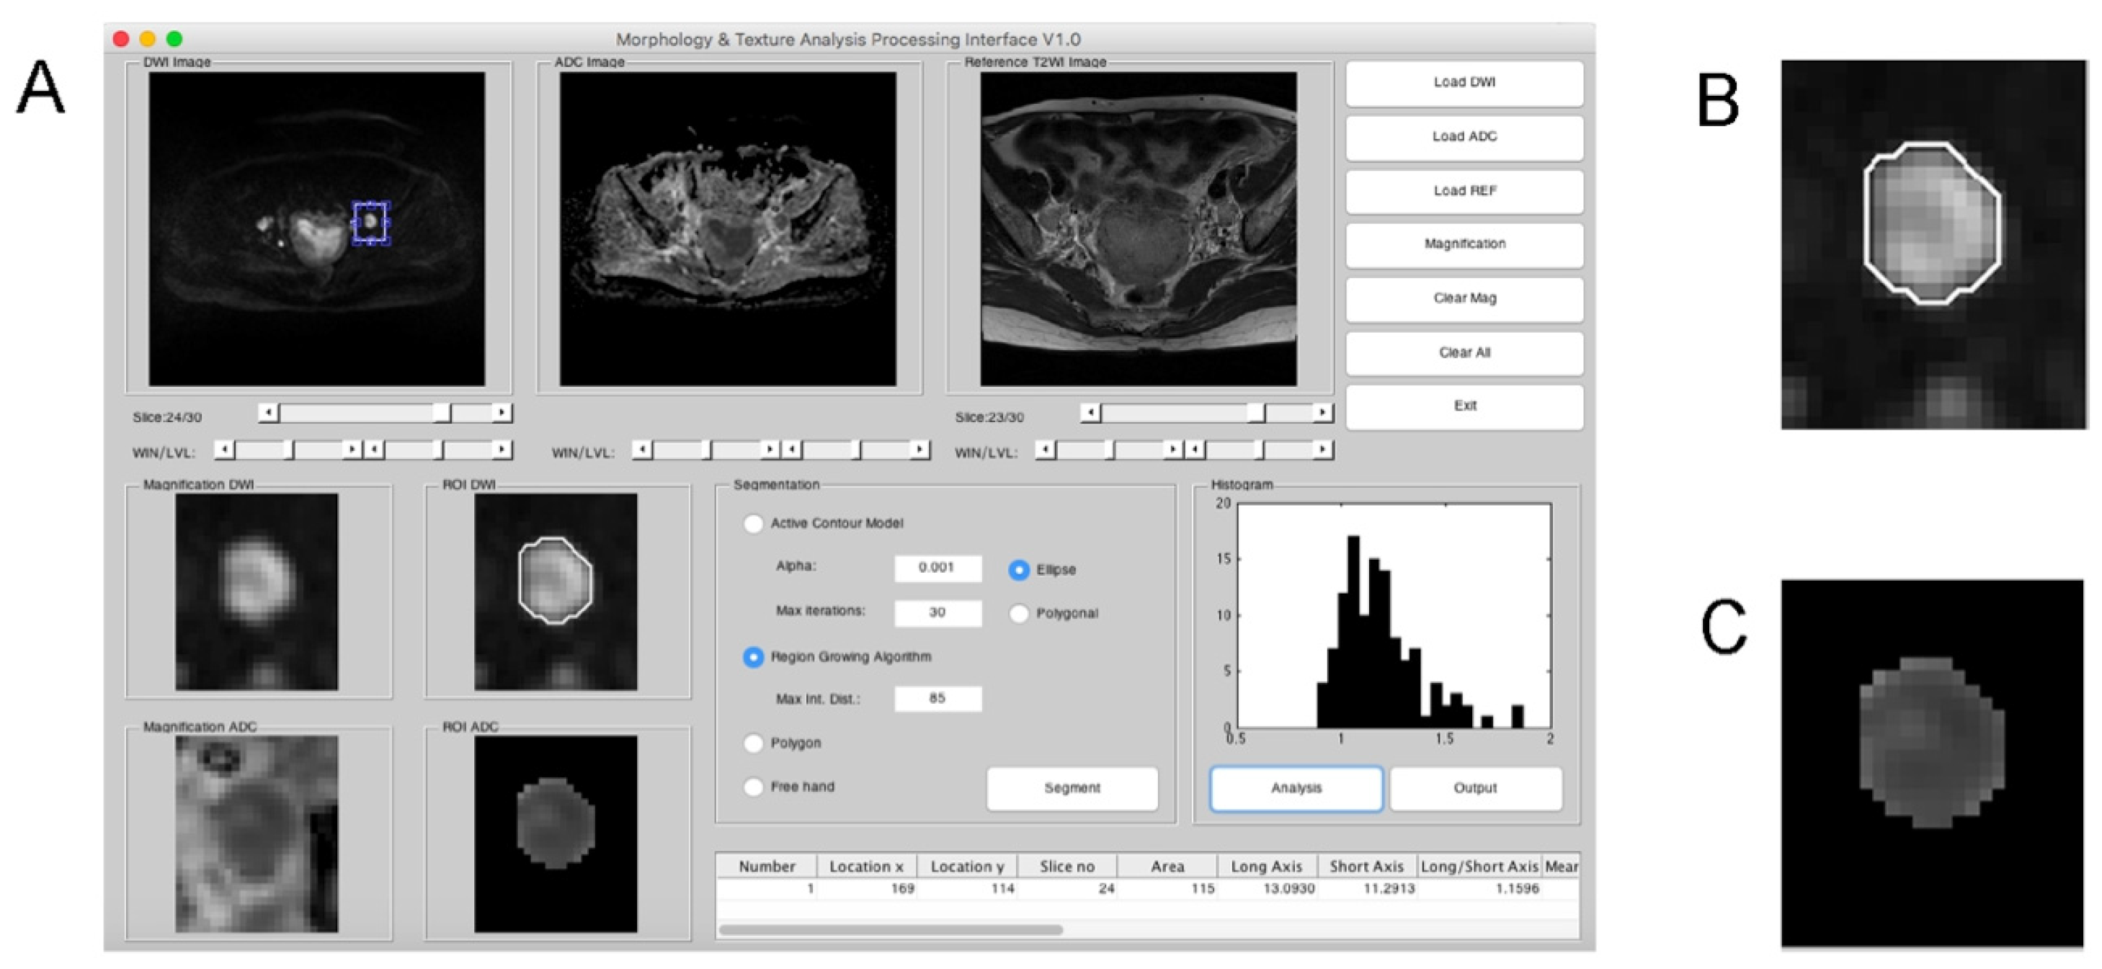Select the Polygonal radio option
The width and height of the screenshot is (2102, 969).
point(1018,613)
